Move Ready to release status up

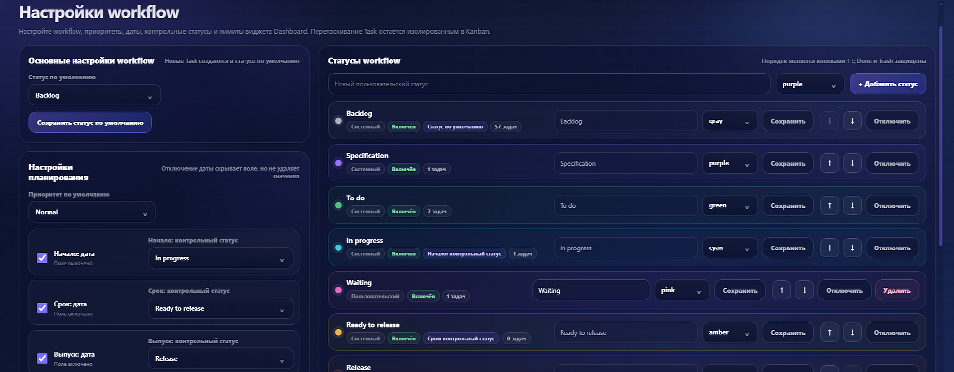point(830,333)
